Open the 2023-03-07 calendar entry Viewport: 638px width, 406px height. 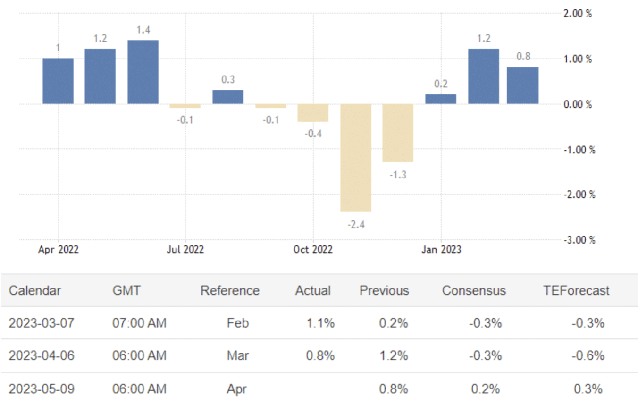pos(42,323)
